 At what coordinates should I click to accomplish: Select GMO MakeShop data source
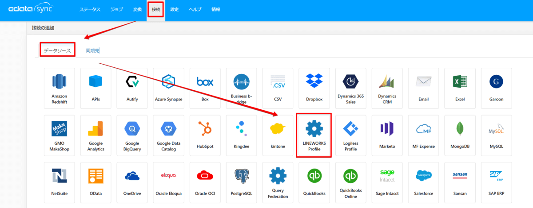[x=60, y=135]
